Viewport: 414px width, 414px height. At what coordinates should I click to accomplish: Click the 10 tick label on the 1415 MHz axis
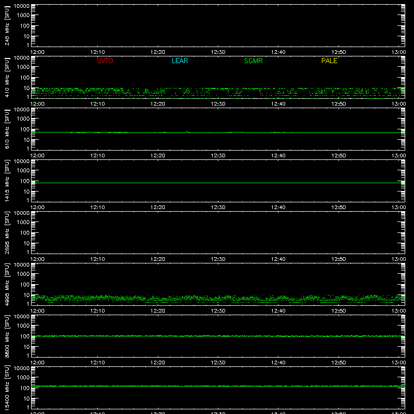click(x=27, y=191)
